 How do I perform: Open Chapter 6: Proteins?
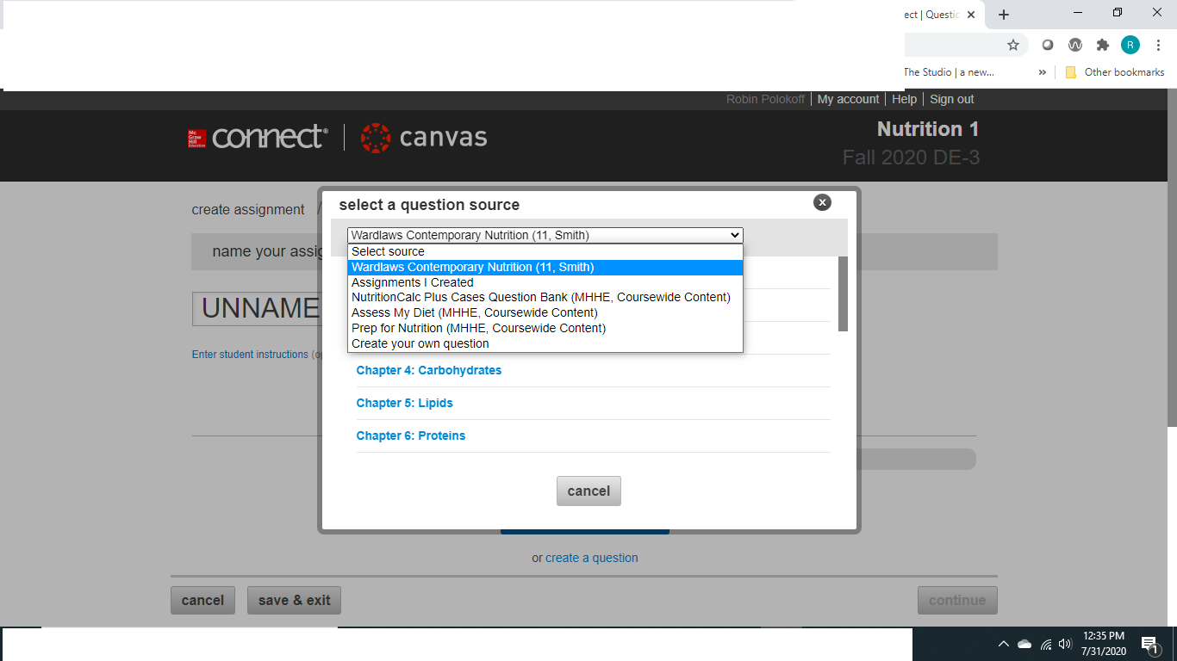410,436
